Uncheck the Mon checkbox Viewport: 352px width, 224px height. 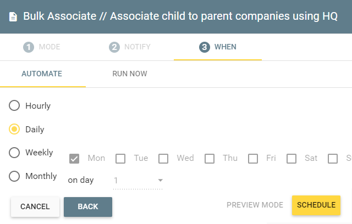(74, 159)
